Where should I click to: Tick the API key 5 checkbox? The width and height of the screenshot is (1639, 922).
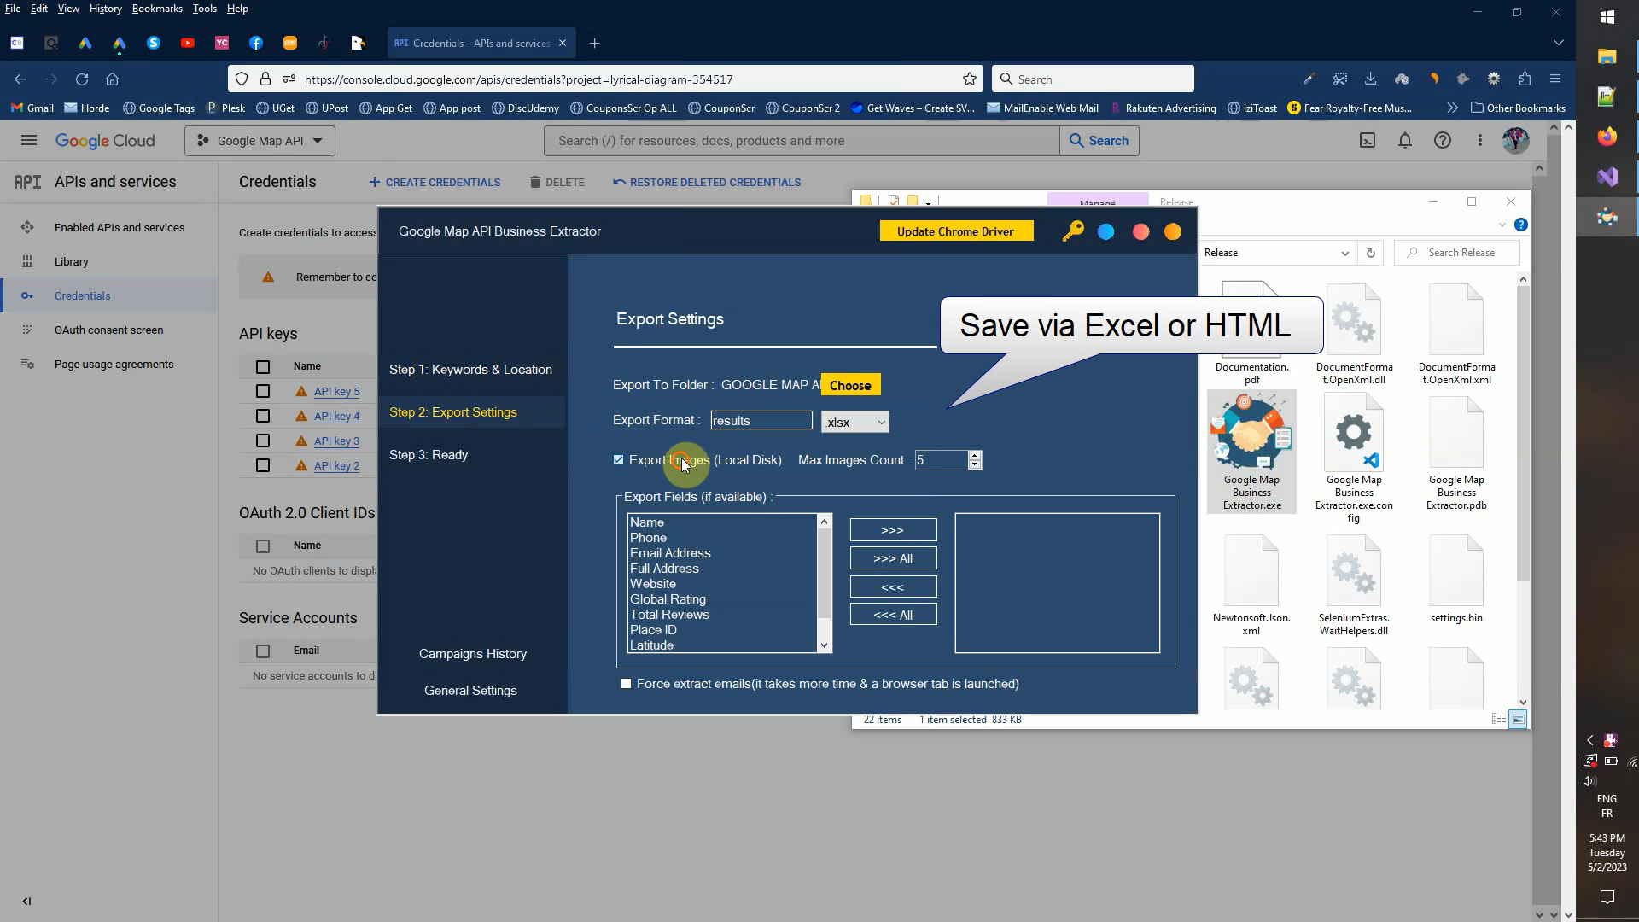click(x=263, y=392)
